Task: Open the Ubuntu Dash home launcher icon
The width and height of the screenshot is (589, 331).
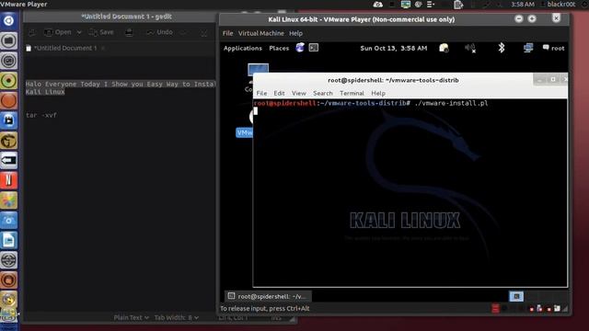Action: 8,20
